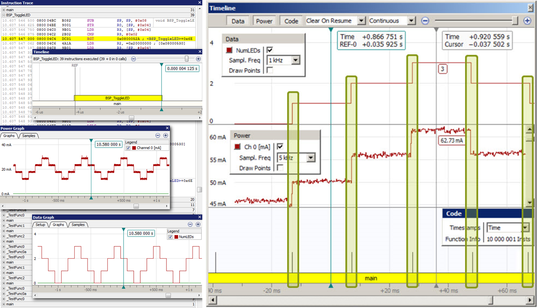Switch to the Setup tab in Data Graph

[40, 224]
